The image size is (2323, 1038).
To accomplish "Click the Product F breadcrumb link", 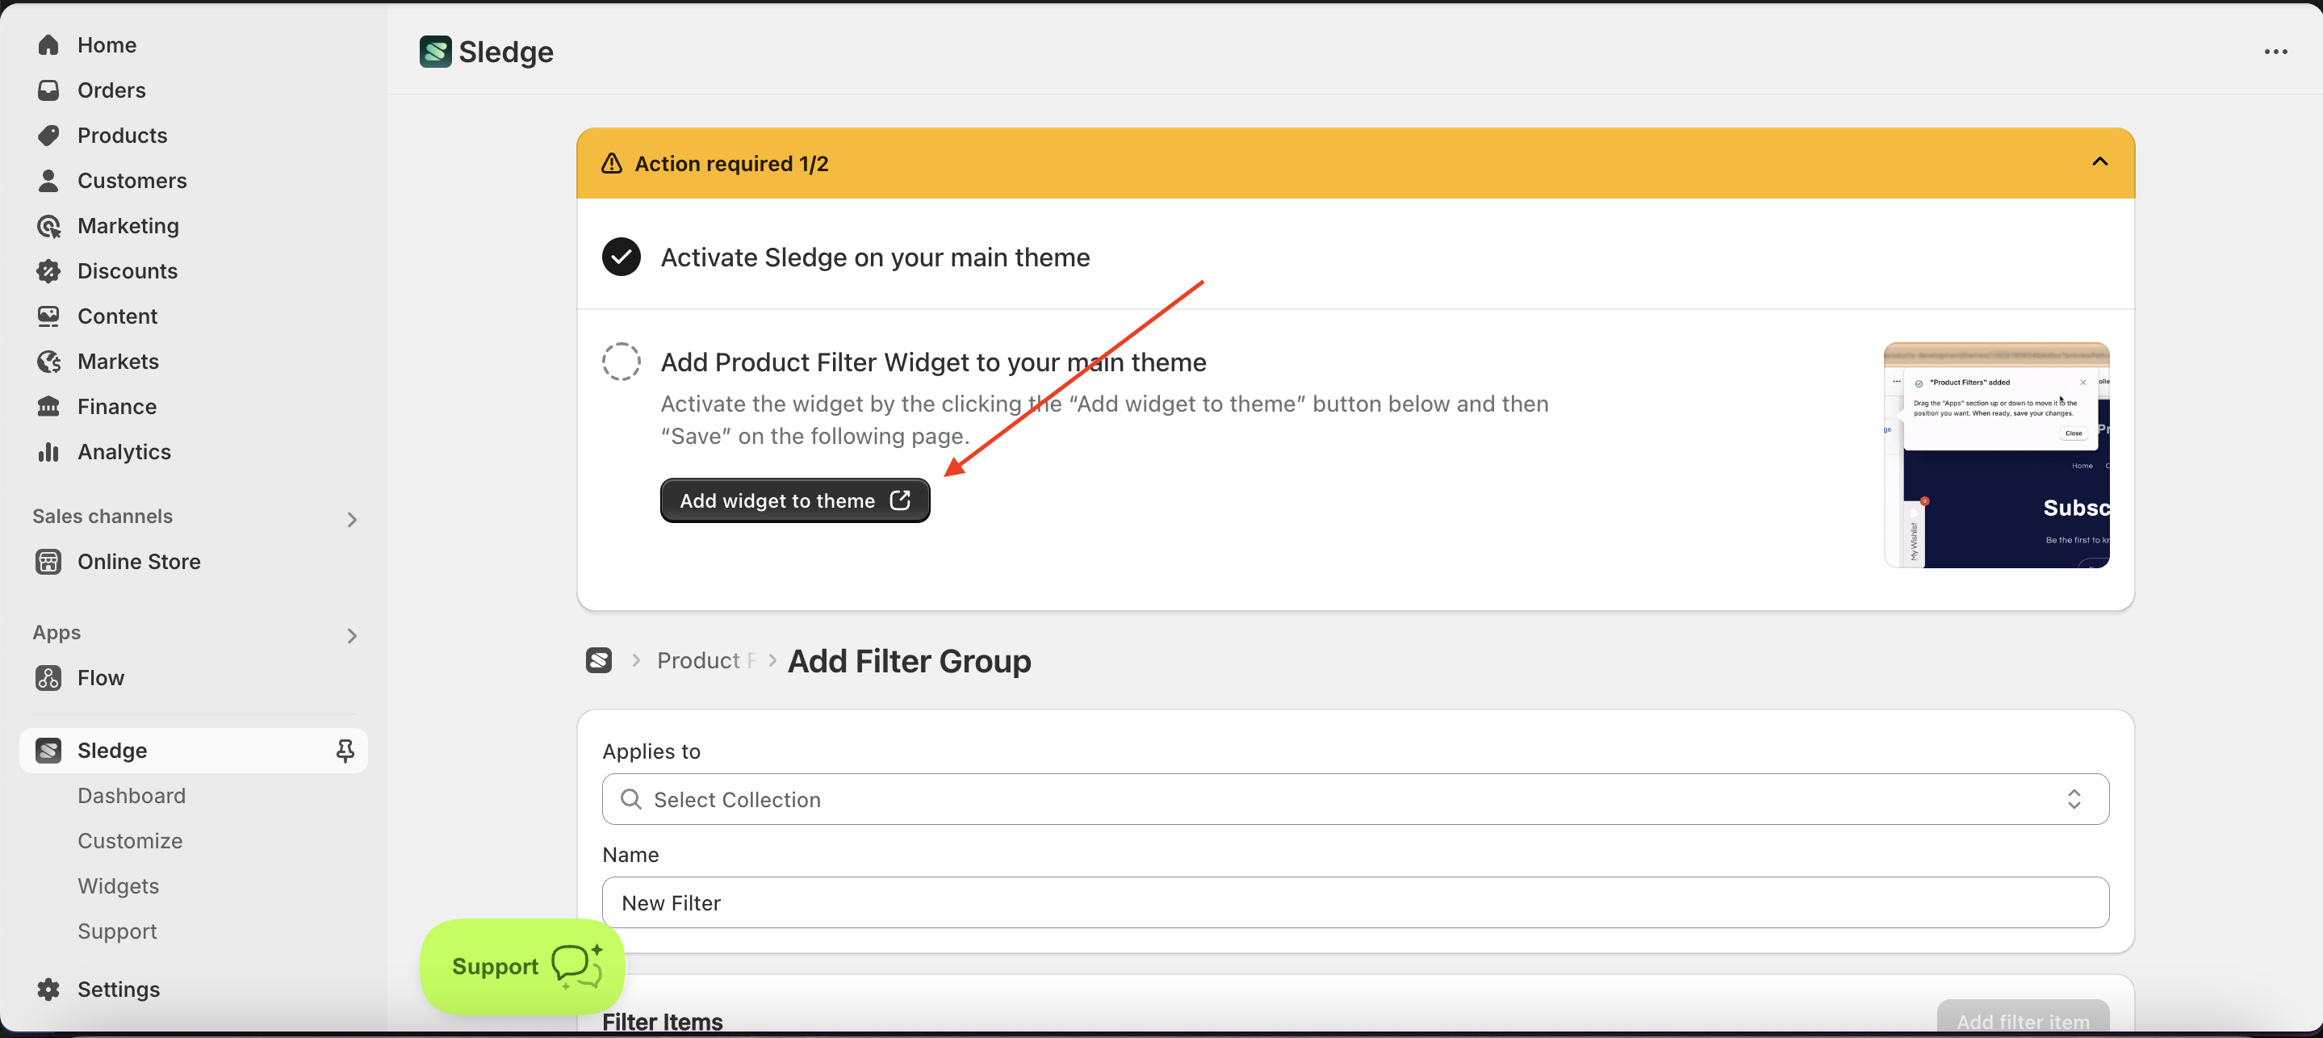I will coord(706,661).
